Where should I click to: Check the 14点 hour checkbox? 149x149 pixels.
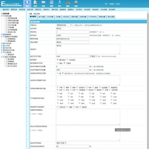click(79, 100)
